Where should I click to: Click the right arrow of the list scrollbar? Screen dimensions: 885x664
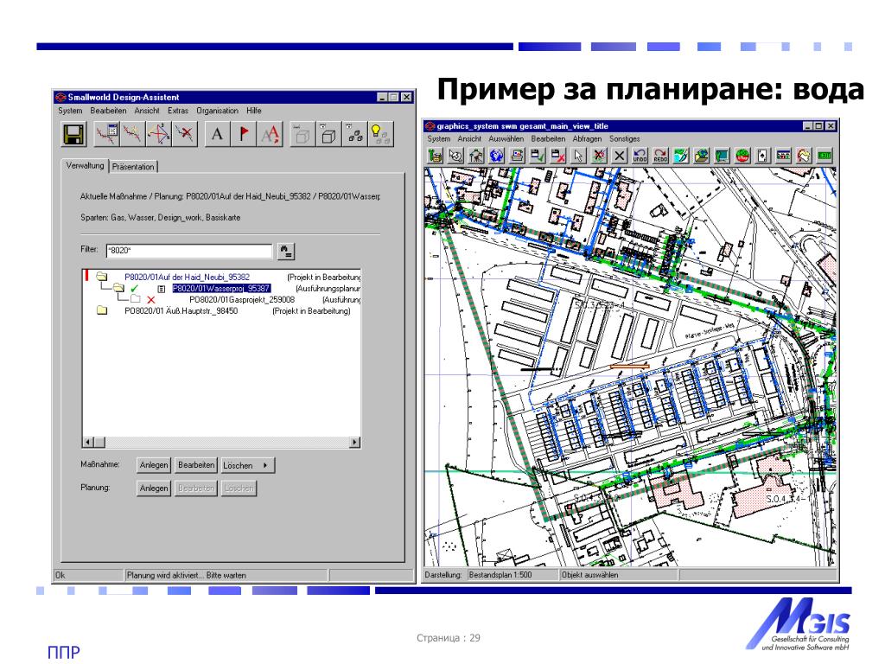(x=354, y=442)
